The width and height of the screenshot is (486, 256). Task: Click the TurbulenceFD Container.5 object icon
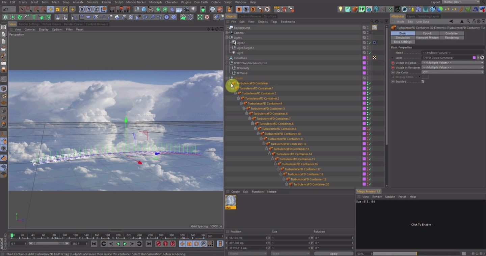tap(248, 108)
